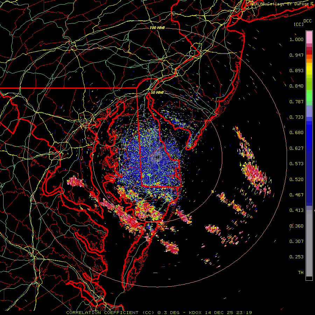The image size is (315, 315).
Task: Click the CORRELATION COEFFICIENT (CC) title text
Action: click(110, 313)
